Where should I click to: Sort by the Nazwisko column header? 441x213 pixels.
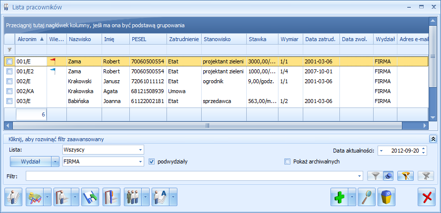click(84, 39)
